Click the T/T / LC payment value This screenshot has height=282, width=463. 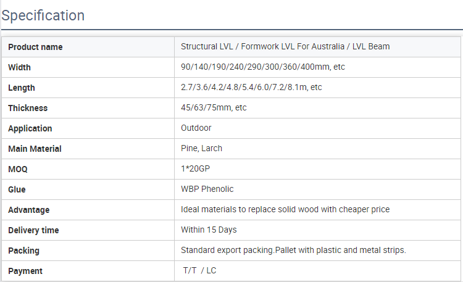(x=199, y=271)
